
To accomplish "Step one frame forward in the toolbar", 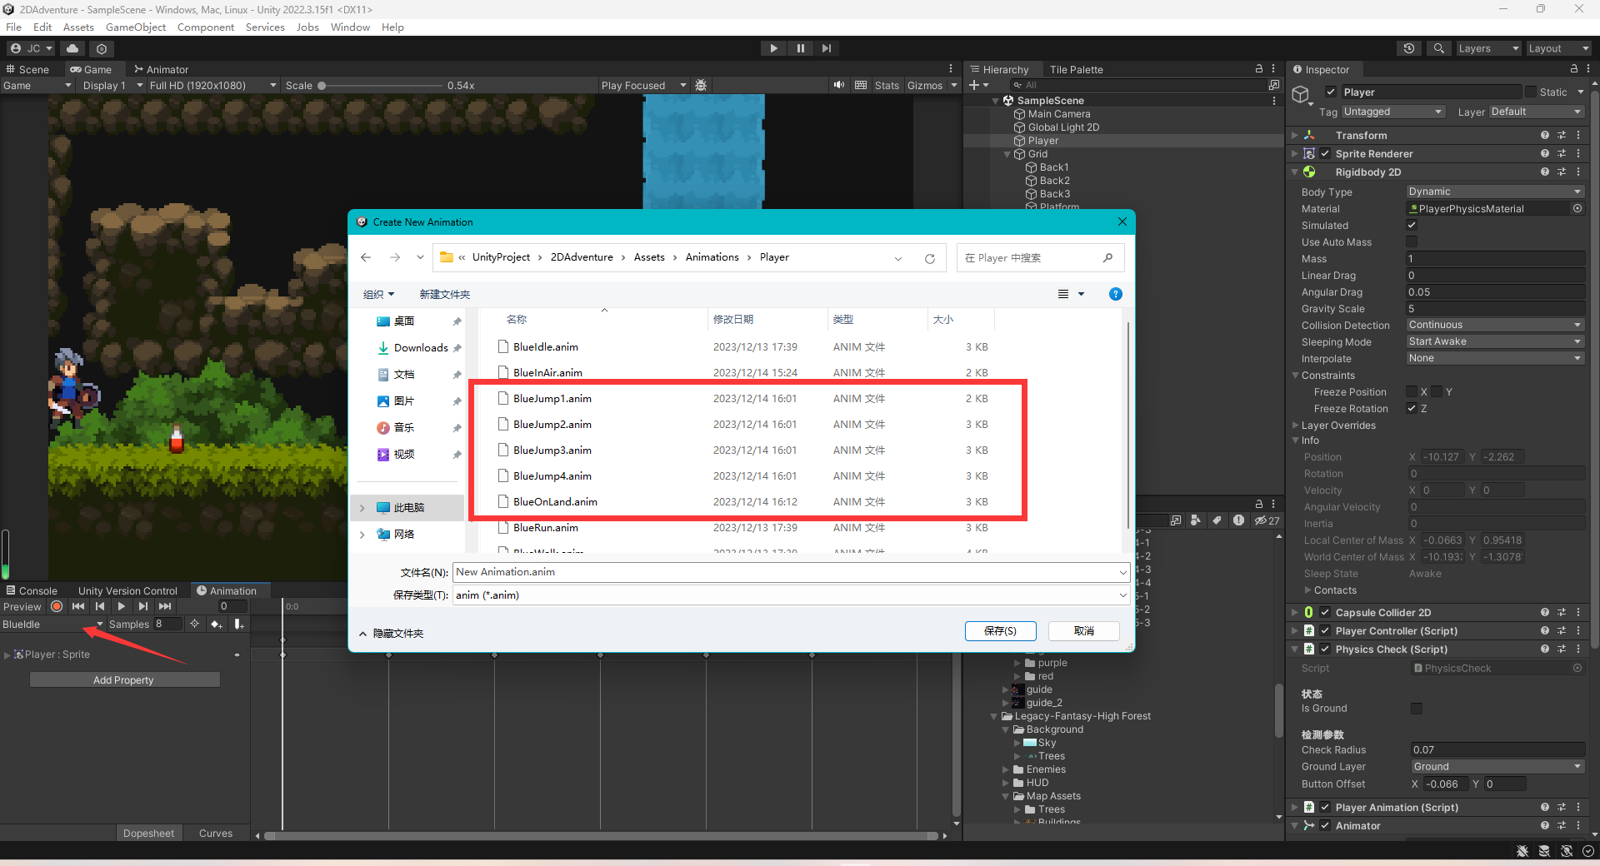I will 826,48.
